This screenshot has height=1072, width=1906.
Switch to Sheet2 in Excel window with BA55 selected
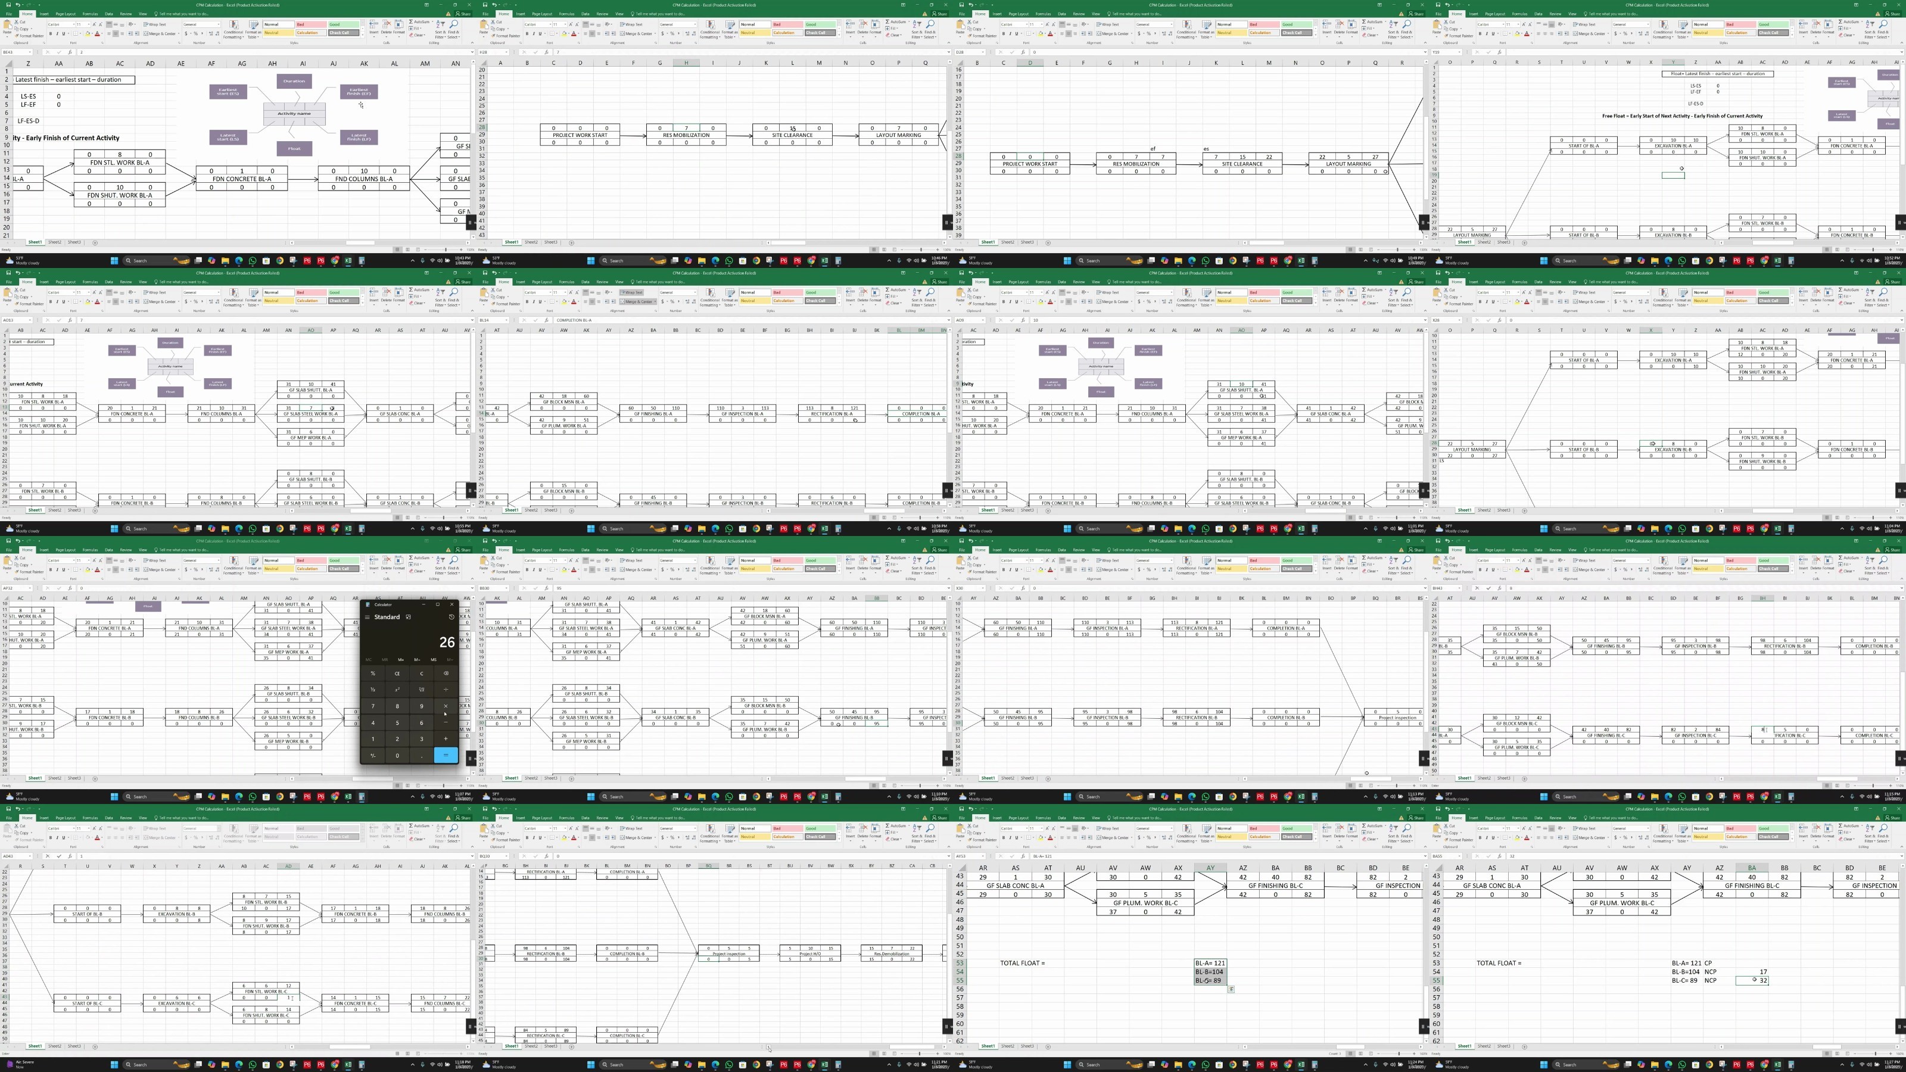[1484, 1046]
